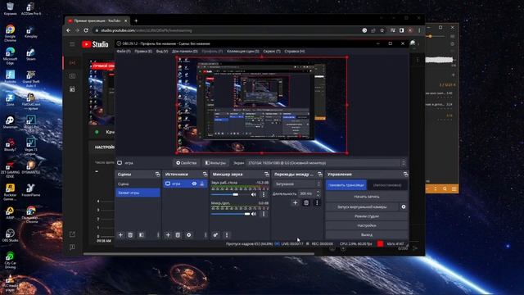The width and height of the screenshot is (524, 295).
Task: Undock the Scene Transitions panel
Action: point(320,175)
